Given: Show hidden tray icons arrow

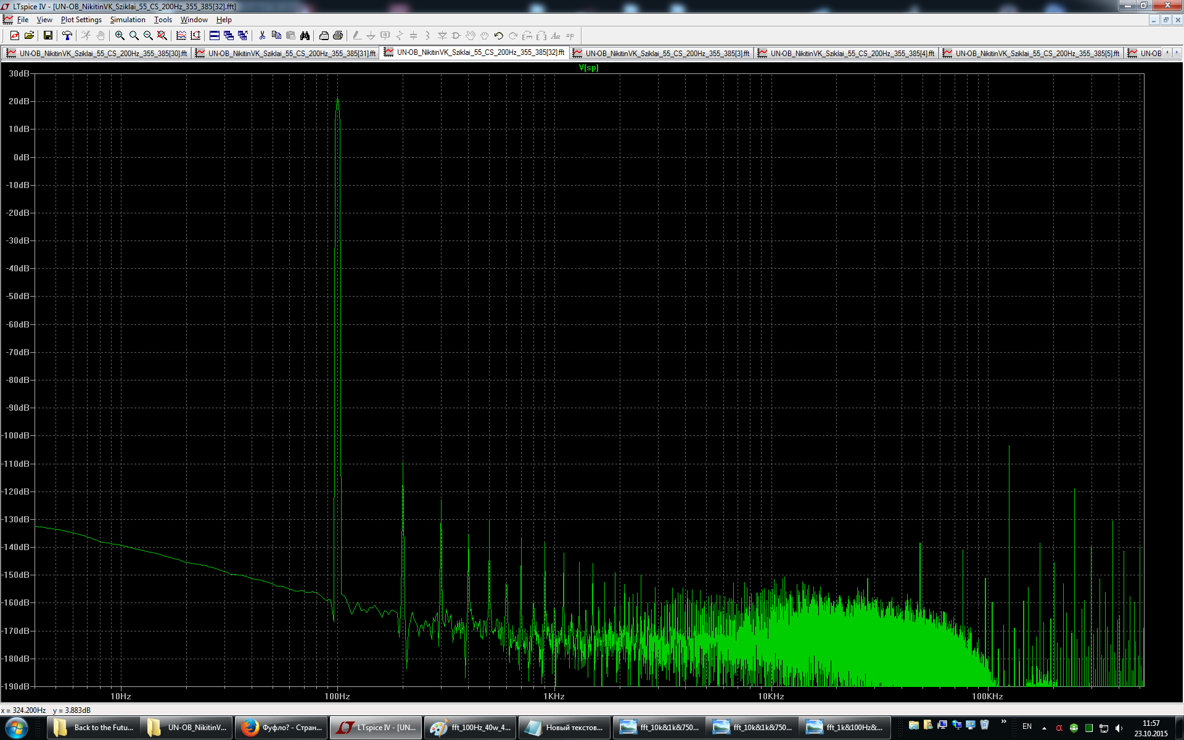Looking at the screenshot, I should 1044,728.
